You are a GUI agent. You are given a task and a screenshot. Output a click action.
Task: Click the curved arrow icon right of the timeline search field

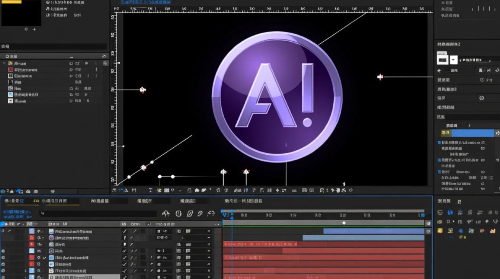pyautogui.click(x=211, y=214)
